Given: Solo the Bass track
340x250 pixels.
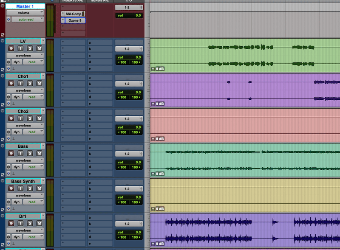Looking at the screenshot, I should tap(30, 153).
